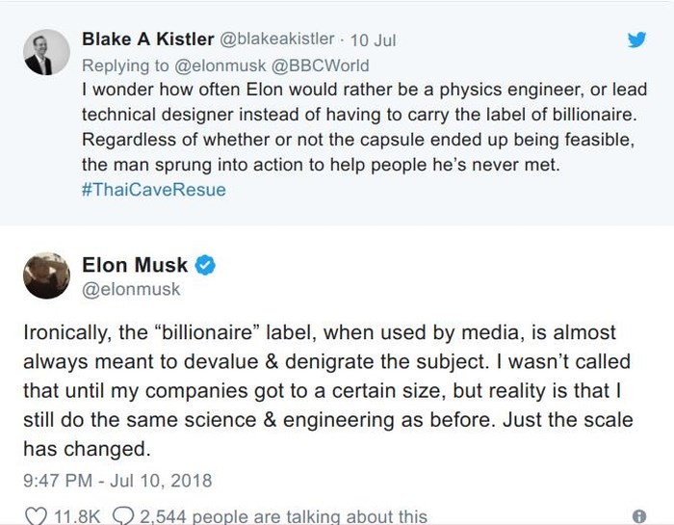Click the bold Elon Musk display name

coord(135,265)
